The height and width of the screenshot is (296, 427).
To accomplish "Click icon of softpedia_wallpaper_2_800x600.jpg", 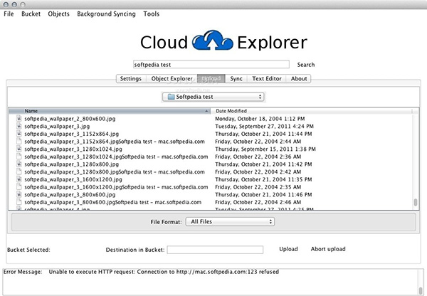I will [19, 118].
